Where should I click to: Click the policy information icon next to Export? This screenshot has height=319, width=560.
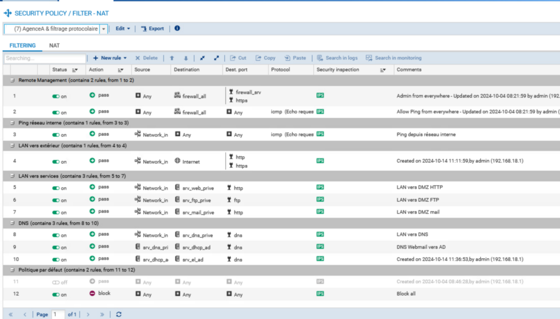click(177, 28)
